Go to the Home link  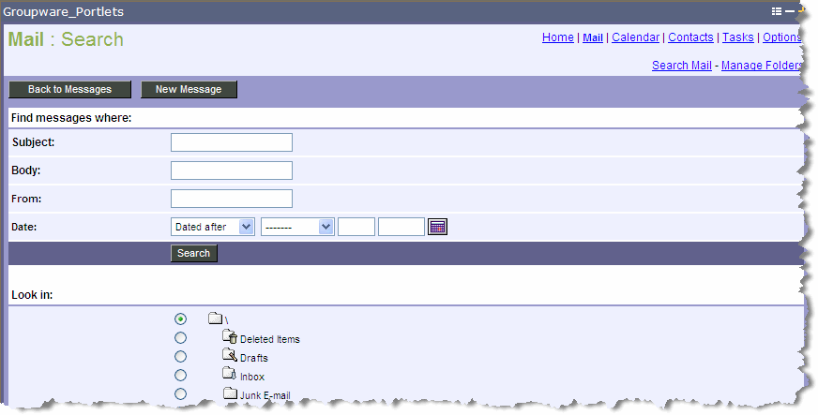click(x=557, y=37)
